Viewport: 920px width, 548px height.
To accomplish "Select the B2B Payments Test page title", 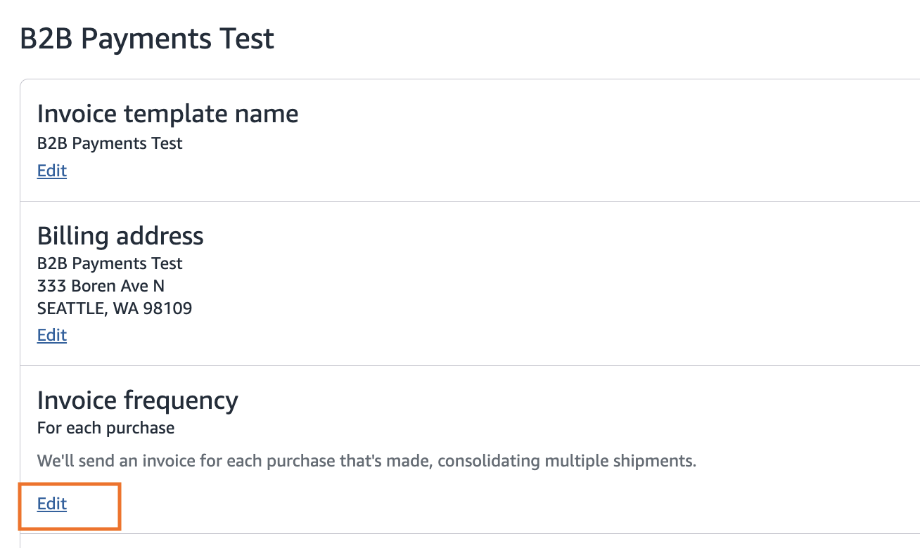I will [147, 39].
